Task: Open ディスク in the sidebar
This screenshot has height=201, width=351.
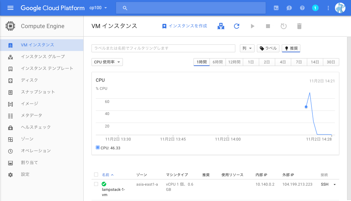Action: [28, 80]
